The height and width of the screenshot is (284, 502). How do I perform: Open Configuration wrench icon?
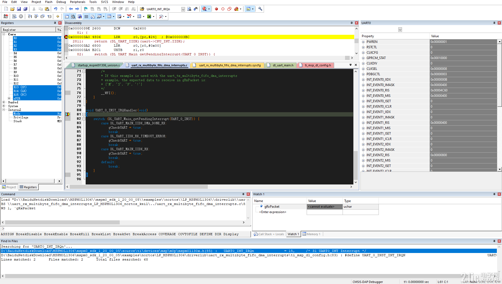pyautogui.click(x=260, y=9)
